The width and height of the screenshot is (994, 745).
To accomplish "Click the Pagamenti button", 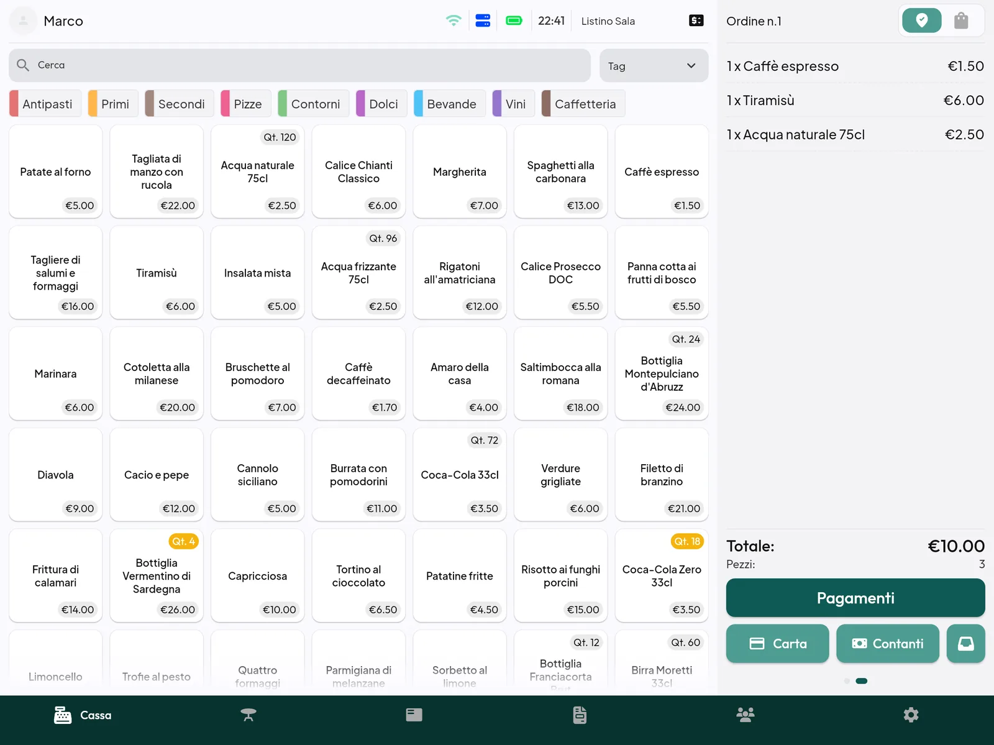I will click(855, 598).
